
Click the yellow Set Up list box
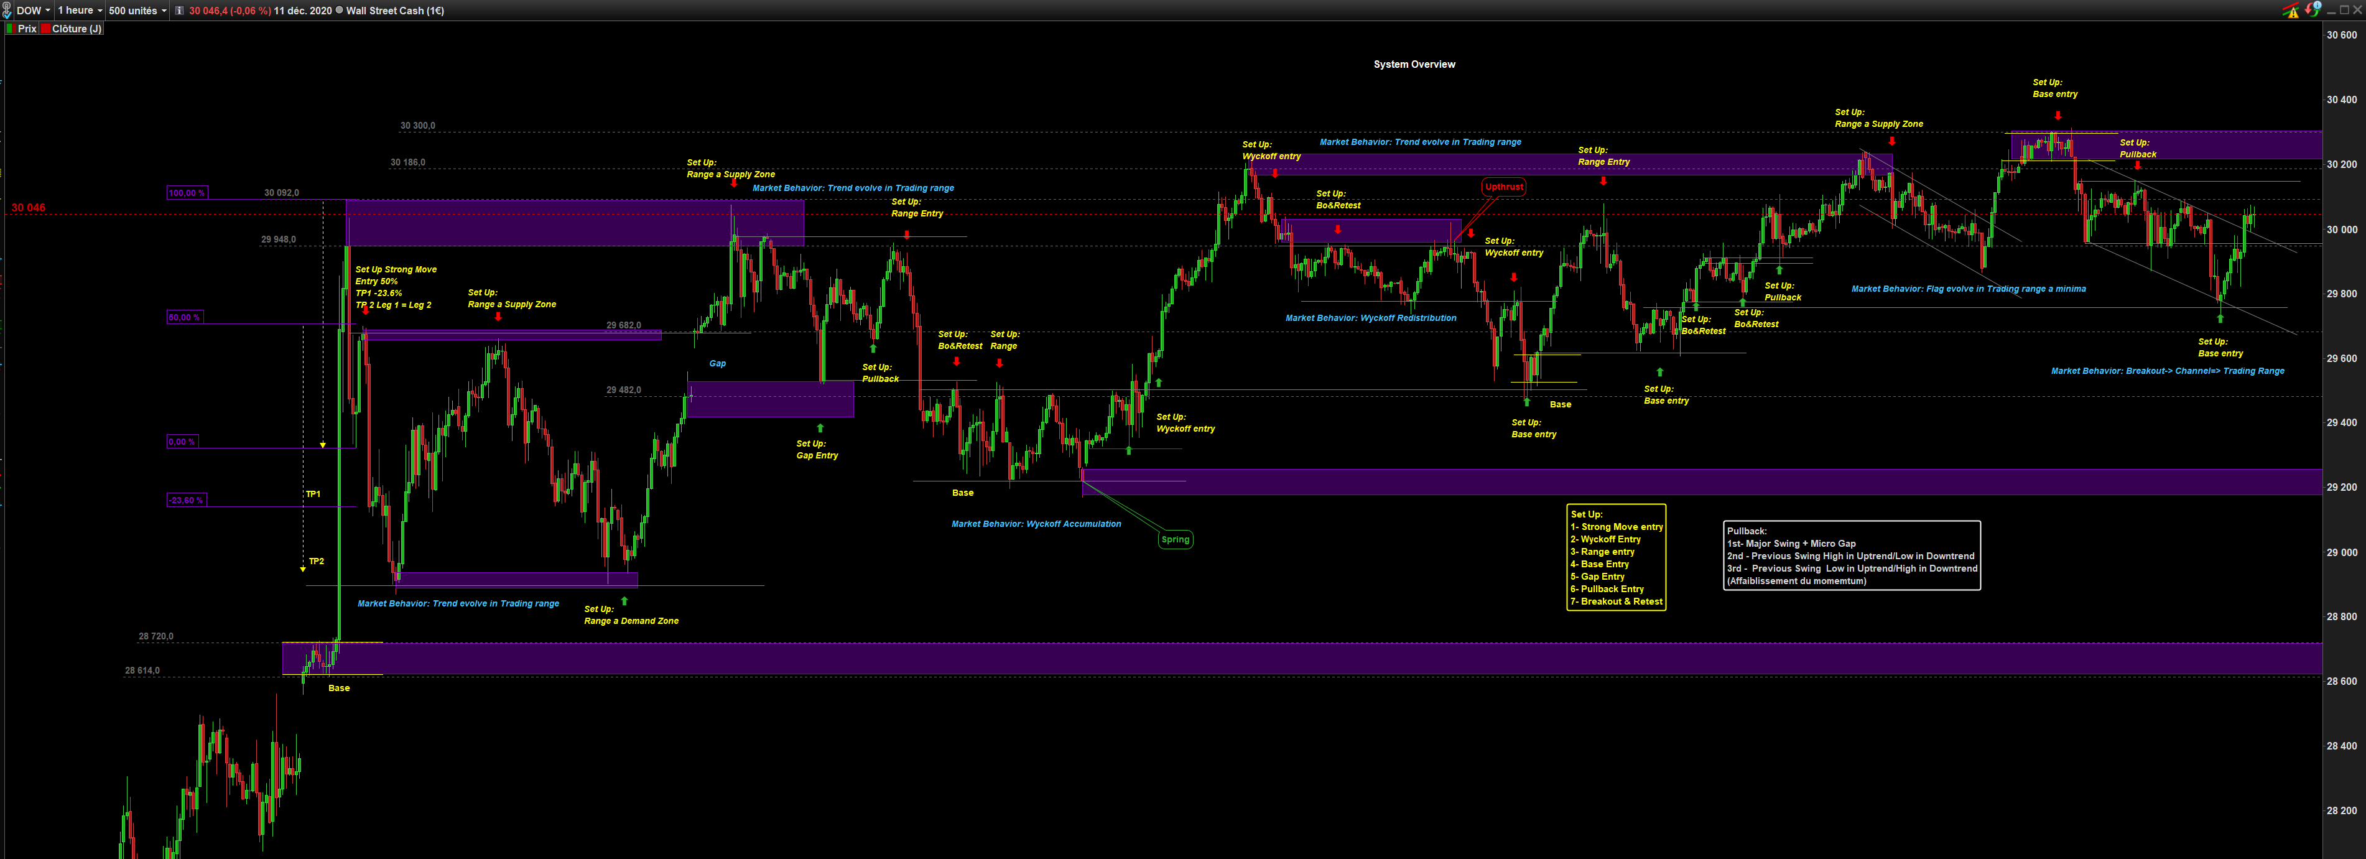(x=1616, y=558)
